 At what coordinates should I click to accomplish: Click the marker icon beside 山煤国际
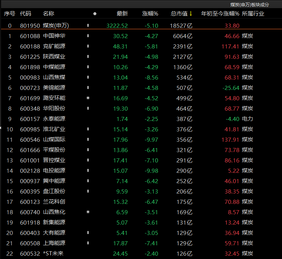(x=88, y=140)
